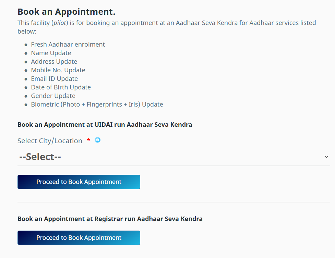Viewport: 335px width, 258px height.
Task: Click the Book an Appointment main heading
Action: (67, 12)
